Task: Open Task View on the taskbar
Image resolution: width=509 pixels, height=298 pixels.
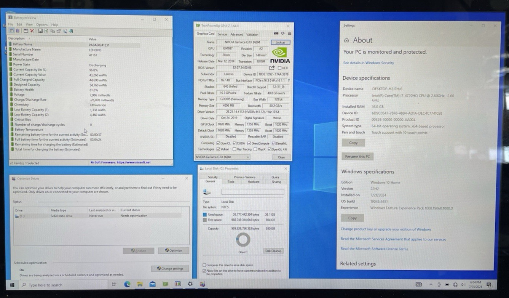Action: coord(114,284)
